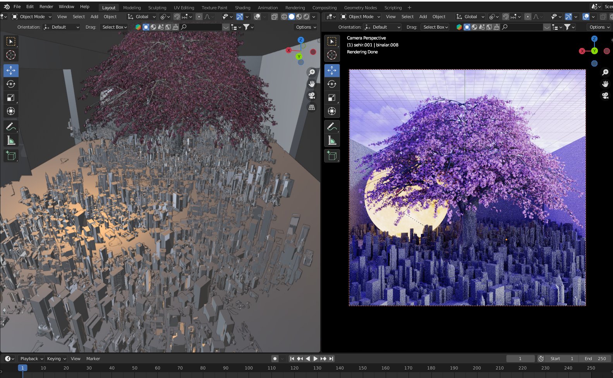Click the zoom magnifier icon in left viewport
The image size is (613, 378).
312,72
